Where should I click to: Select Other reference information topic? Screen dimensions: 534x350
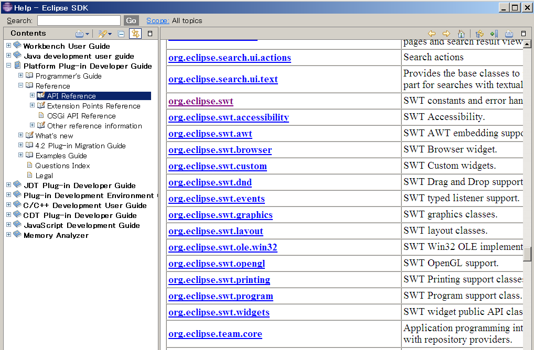coord(94,126)
